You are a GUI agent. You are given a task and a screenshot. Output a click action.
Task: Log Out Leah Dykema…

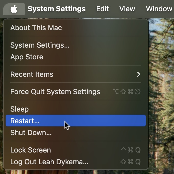[76, 162]
